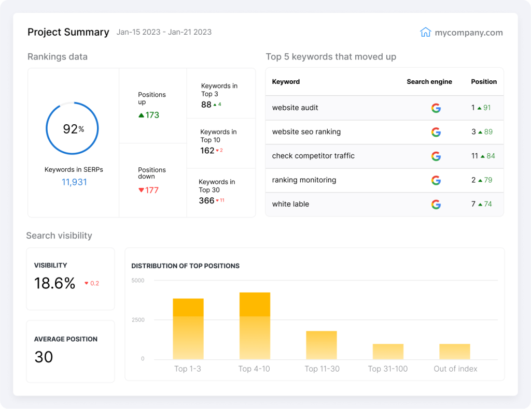The width and height of the screenshot is (531, 409).
Task: Click the green up arrow next to Positions up
Action: (x=141, y=114)
